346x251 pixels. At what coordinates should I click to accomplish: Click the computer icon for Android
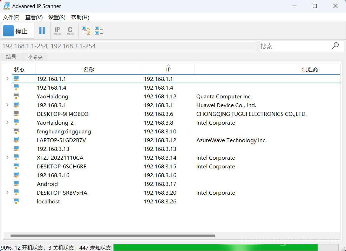coord(16,183)
